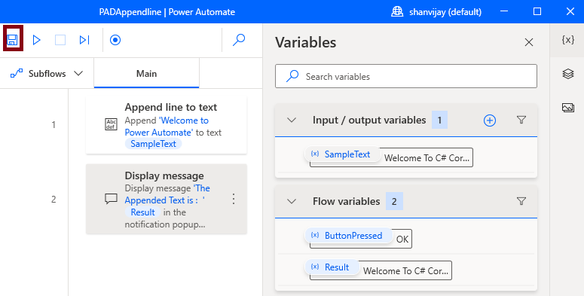Select the Append line to text action

coord(166,125)
